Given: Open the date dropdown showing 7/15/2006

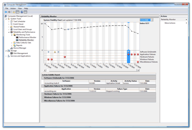Looking at the screenshot, I should (152, 20).
